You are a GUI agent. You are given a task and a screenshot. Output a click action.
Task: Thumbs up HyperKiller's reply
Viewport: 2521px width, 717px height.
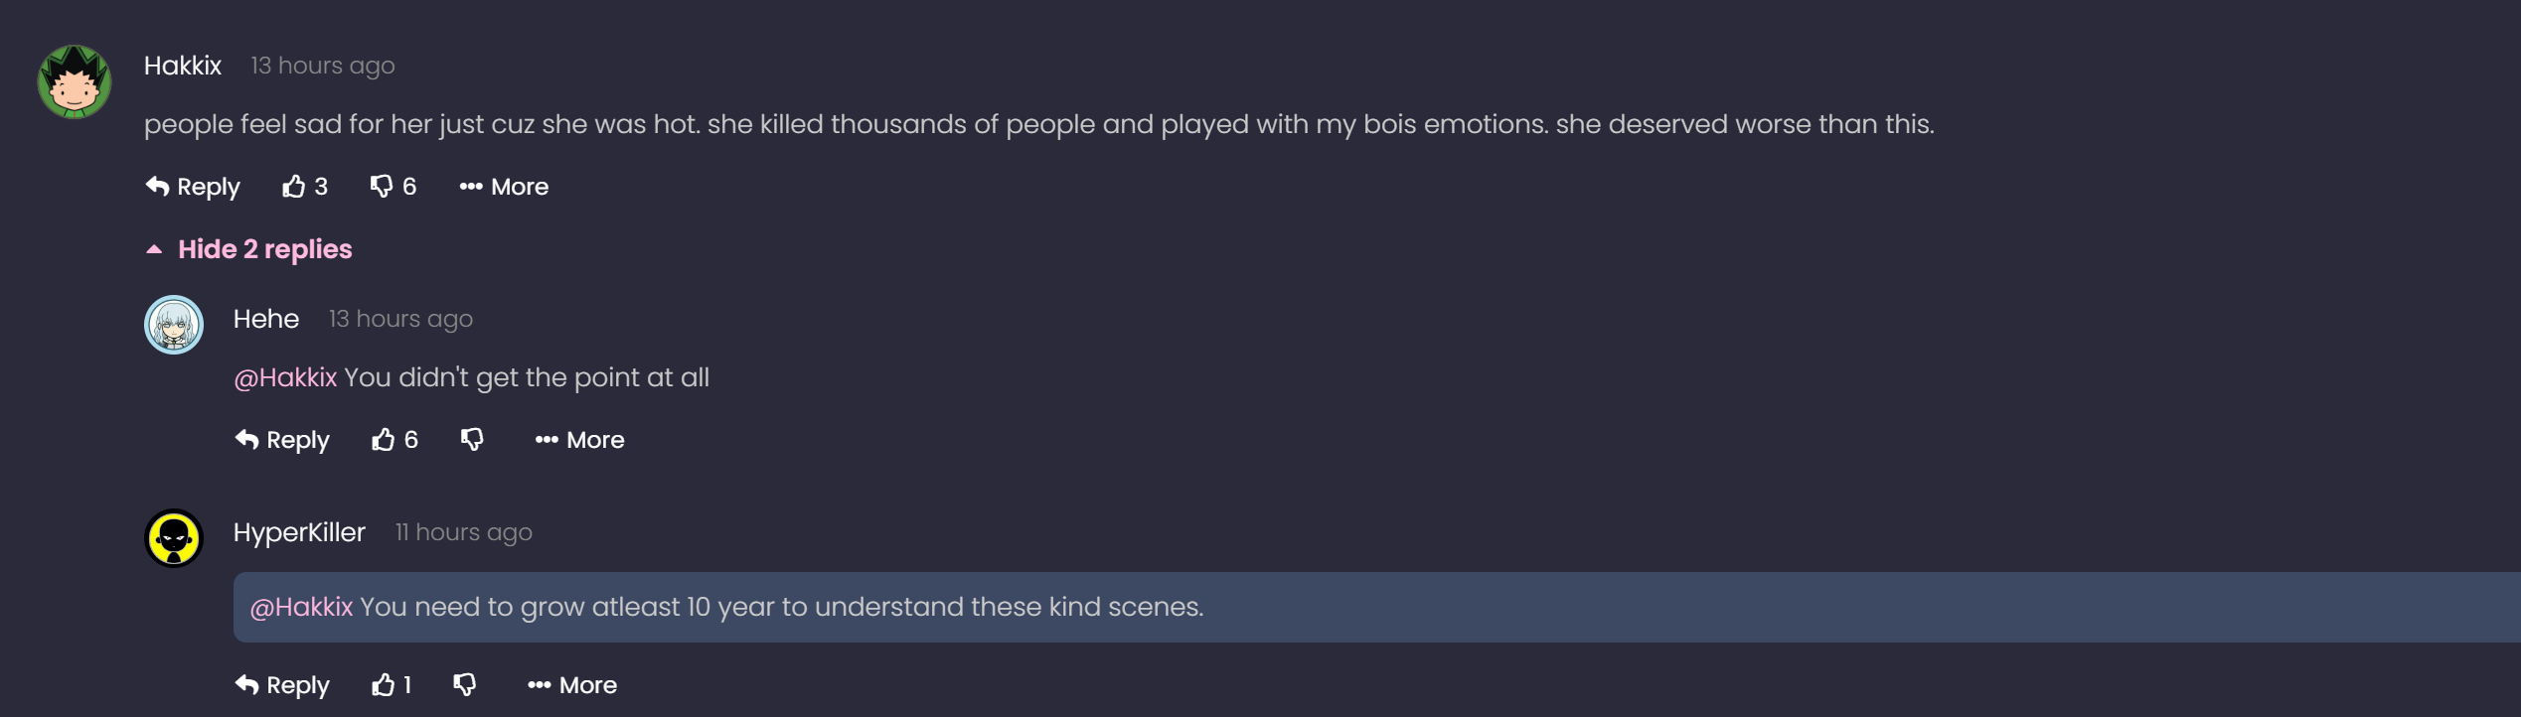point(391,685)
